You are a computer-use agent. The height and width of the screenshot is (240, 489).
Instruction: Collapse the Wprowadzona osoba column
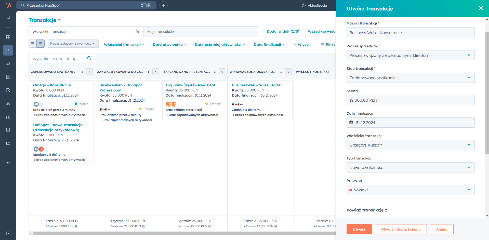pos(288,72)
